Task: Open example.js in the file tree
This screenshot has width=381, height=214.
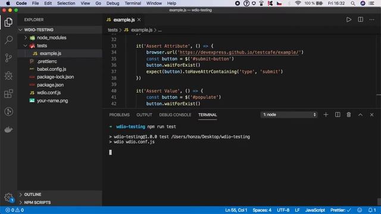Action: coord(60,53)
